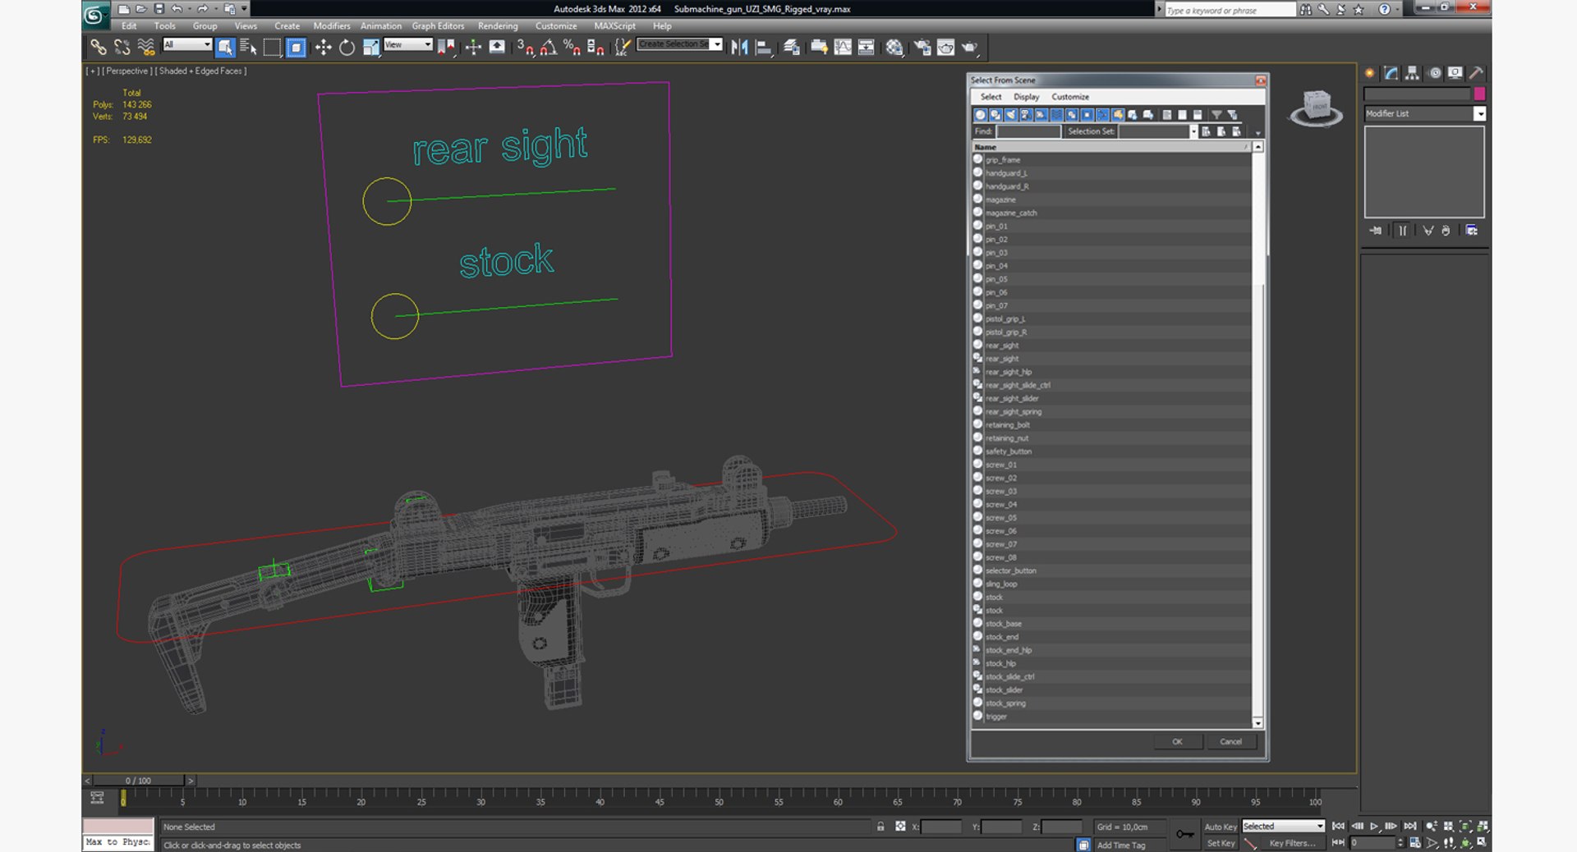This screenshot has height=852, width=1577.
Task: Click the magenta object color swatch
Action: click(x=1479, y=94)
